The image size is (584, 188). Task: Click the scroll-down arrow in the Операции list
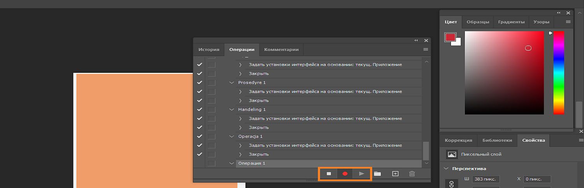click(426, 164)
